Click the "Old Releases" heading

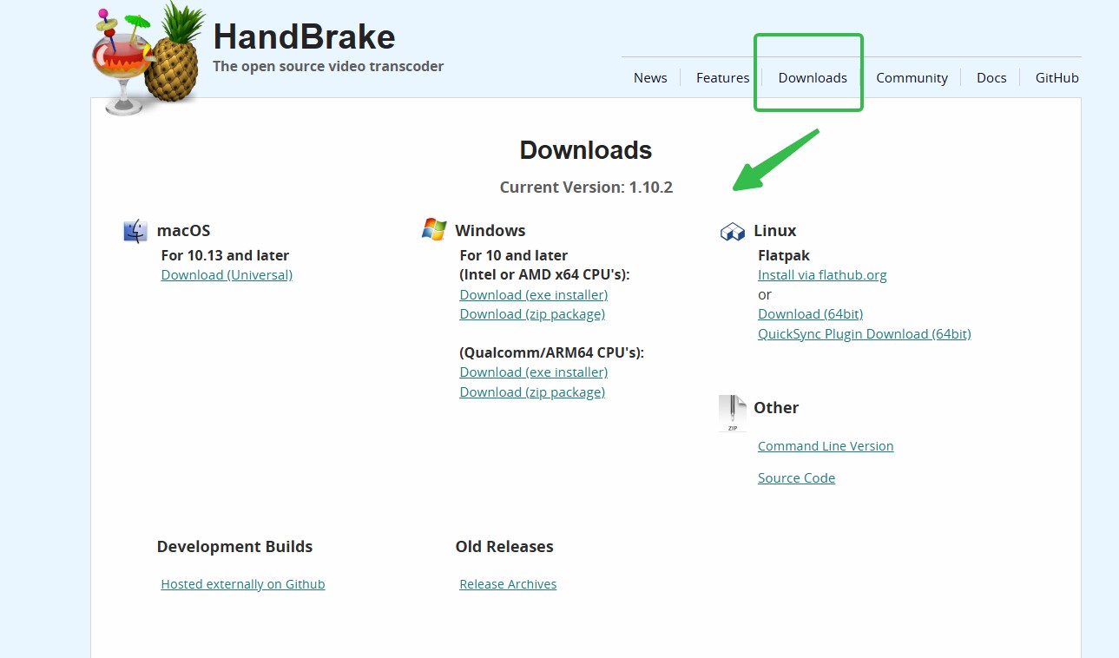click(504, 547)
